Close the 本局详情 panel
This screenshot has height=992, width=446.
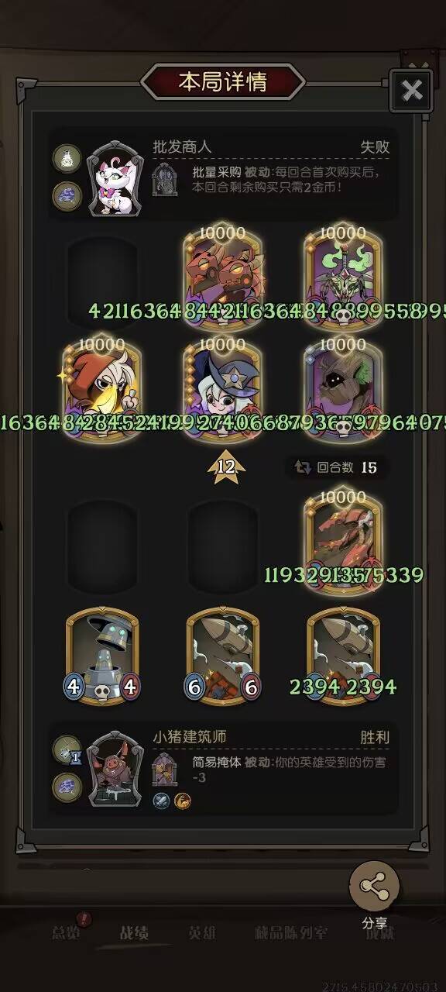tap(411, 92)
